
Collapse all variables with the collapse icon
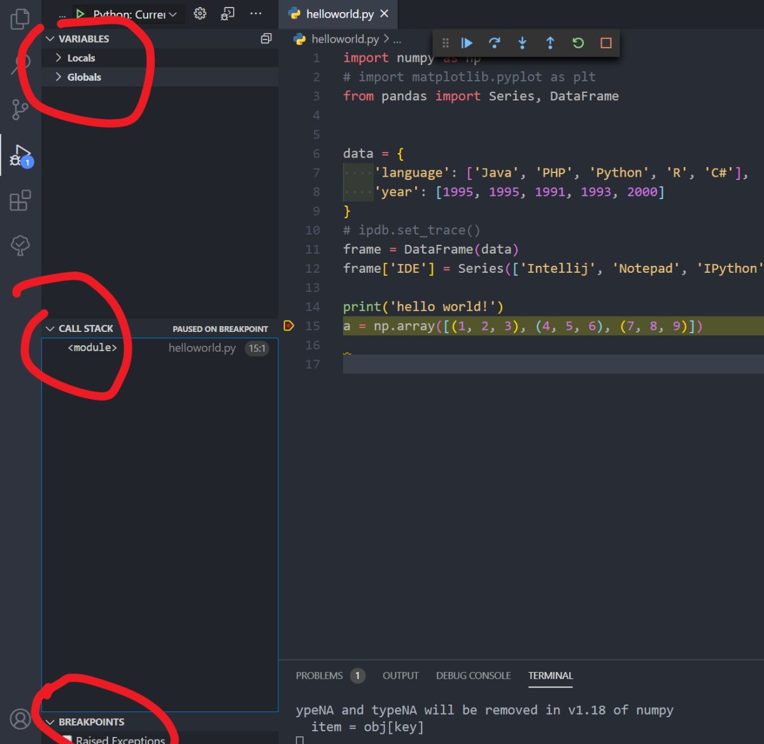(266, 39)
